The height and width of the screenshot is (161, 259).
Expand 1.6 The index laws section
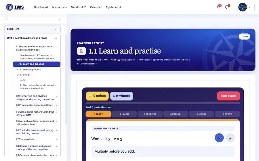57,130
